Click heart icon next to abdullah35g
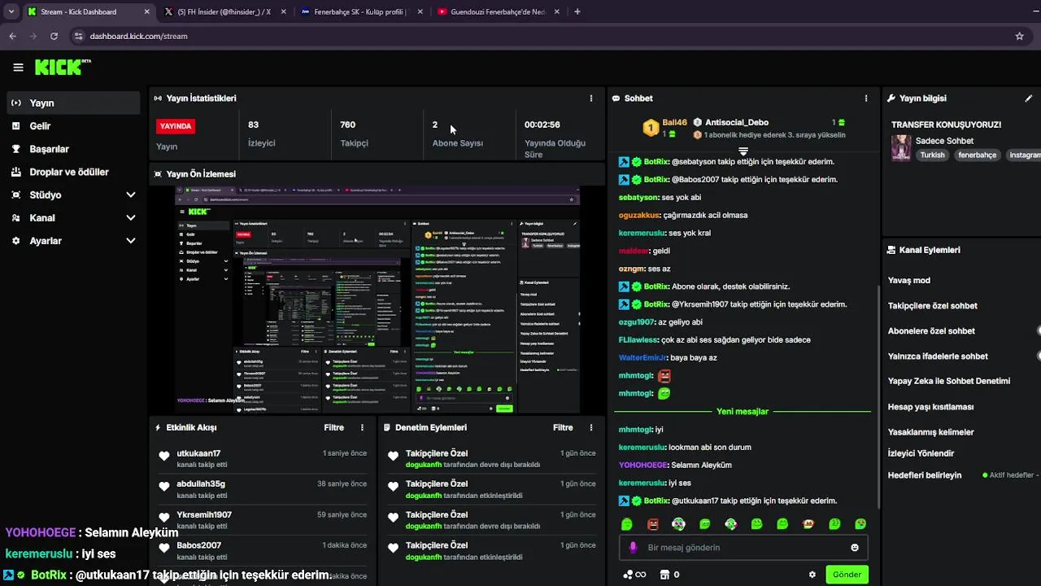The image size is (1041, 586). 163,487
